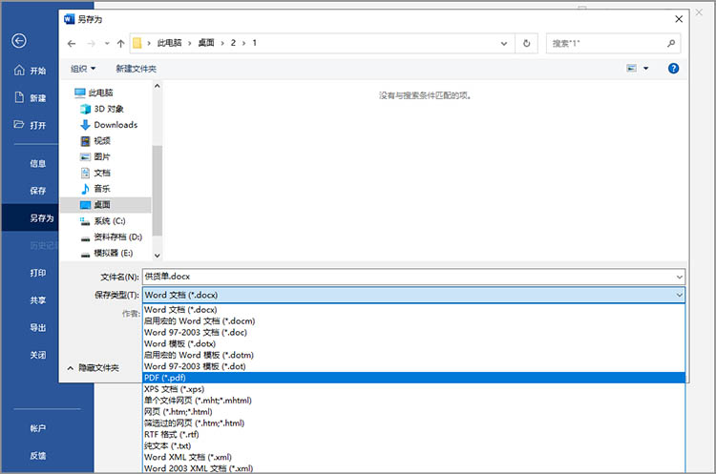Click the Word backstage back arrow circle
Image resolution: width=716 pixels, height=474 pixels.
[x=19, y=40]
